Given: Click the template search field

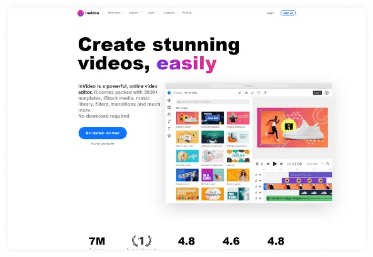Looking at the screenshot, I should coord(212,102).
